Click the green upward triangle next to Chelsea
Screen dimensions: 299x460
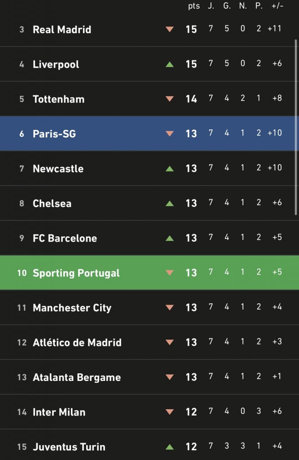coord(170,203)
